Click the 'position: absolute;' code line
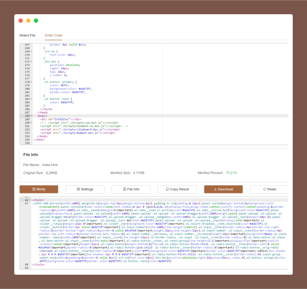Viewport: 307px width, 289px height. point(65,65)
